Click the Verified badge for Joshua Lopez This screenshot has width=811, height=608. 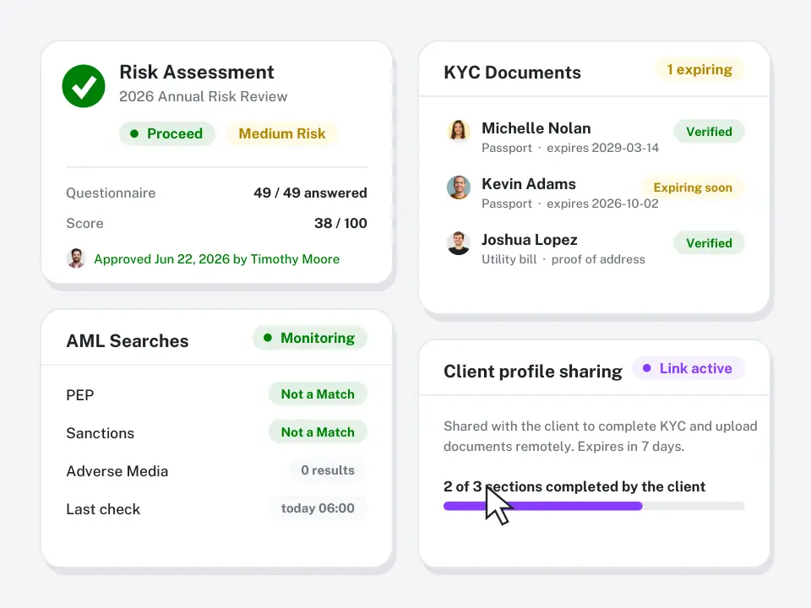pos(709,243)
